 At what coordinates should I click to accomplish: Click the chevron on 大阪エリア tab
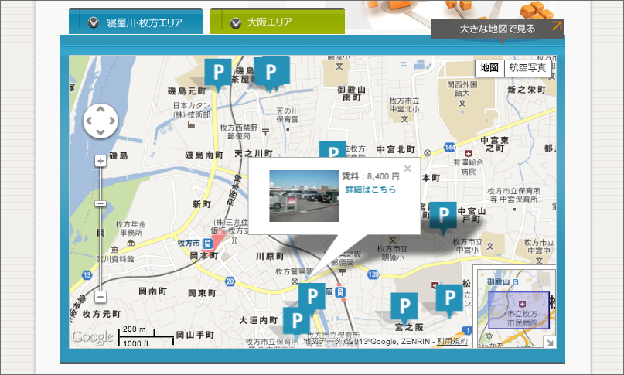pos(236,22)
